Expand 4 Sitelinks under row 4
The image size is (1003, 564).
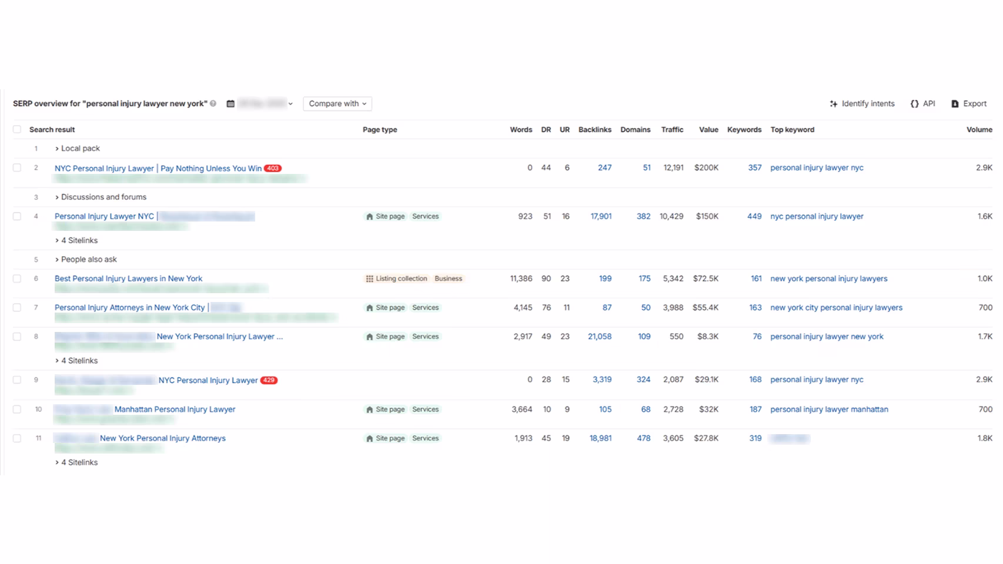pyautogui.click(x=76, y=240)
